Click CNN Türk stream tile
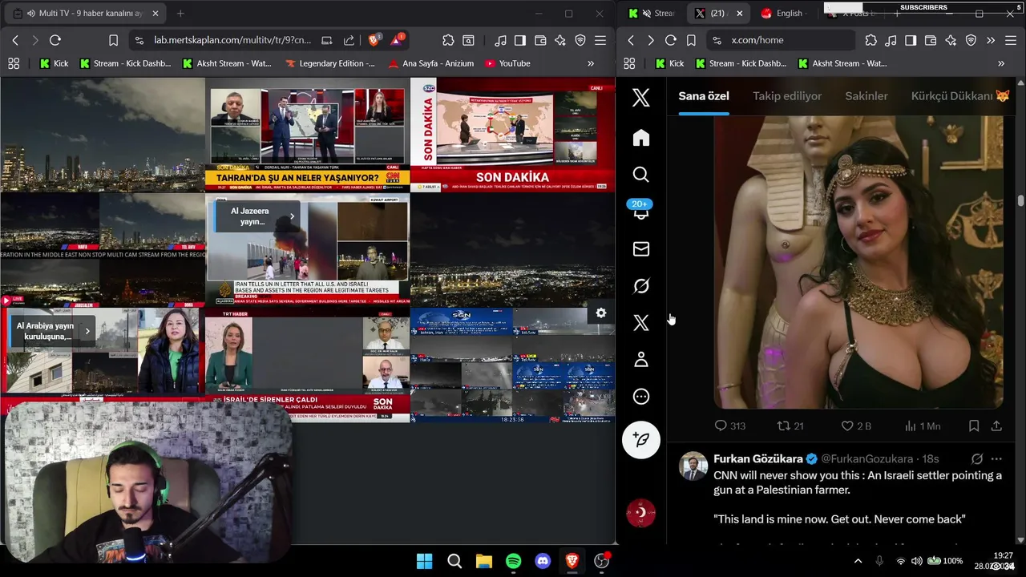The width and height of the screenshot is (1026, 577). click(x=307, y=134)
